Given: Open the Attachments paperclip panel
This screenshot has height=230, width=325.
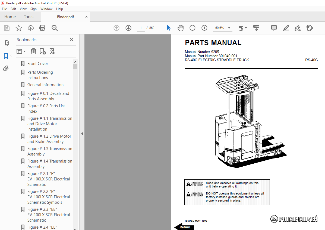Looking at the screenshot, I should pyautogui.click(x=6, y=68).
